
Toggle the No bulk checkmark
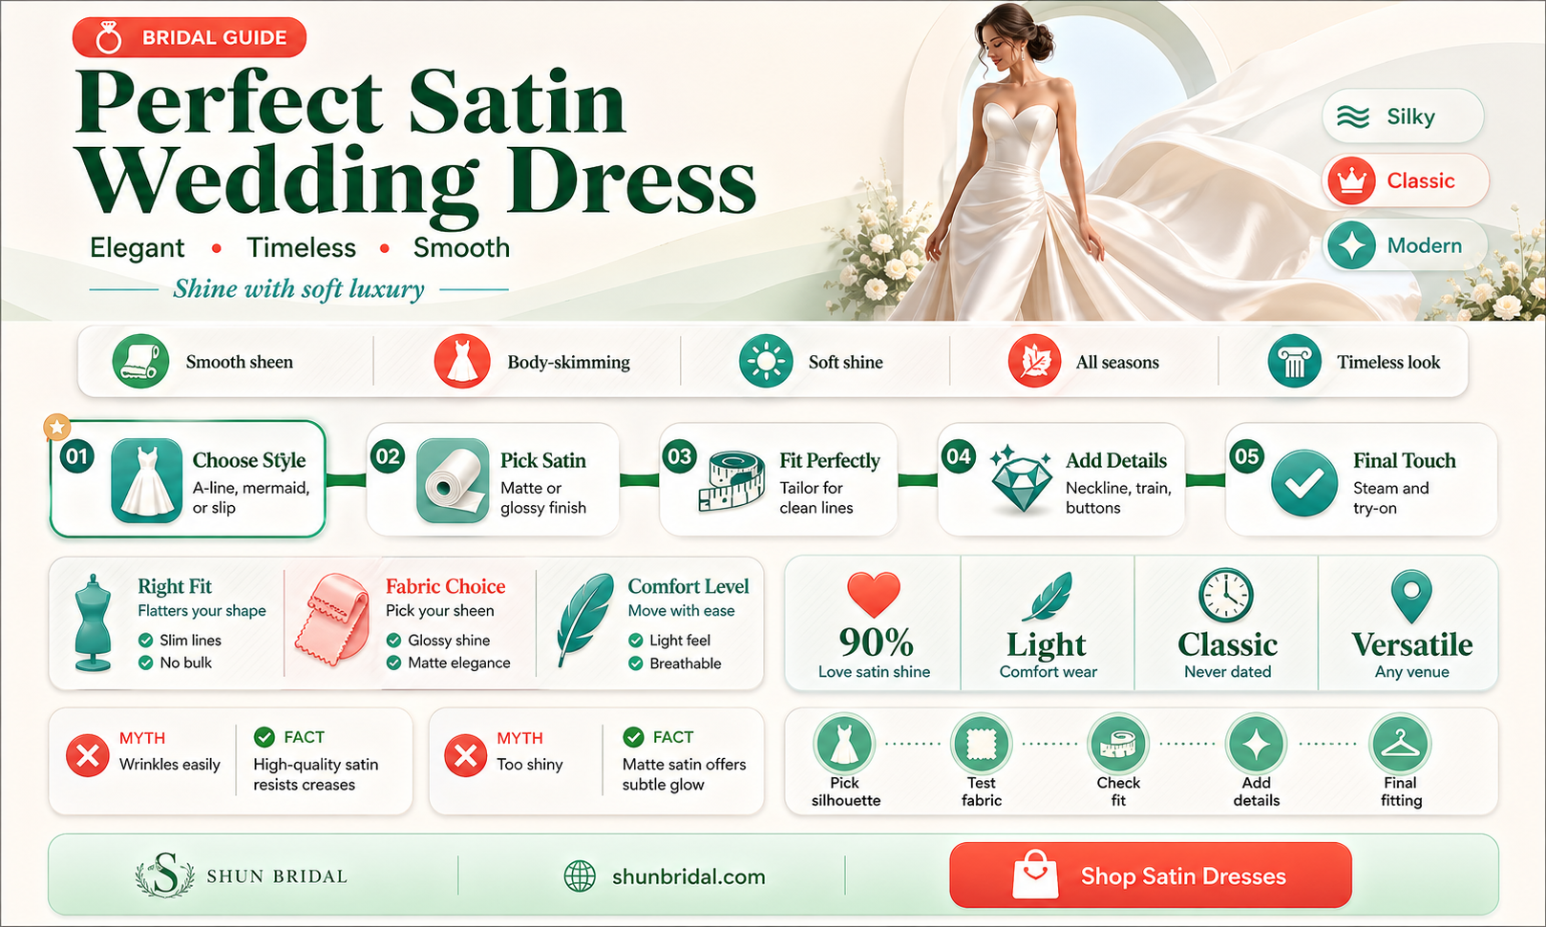pyautogui.click(x=146, y=663)
